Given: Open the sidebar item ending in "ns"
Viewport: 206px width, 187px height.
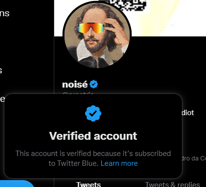Looking at the screenshot, I should 4,13.
